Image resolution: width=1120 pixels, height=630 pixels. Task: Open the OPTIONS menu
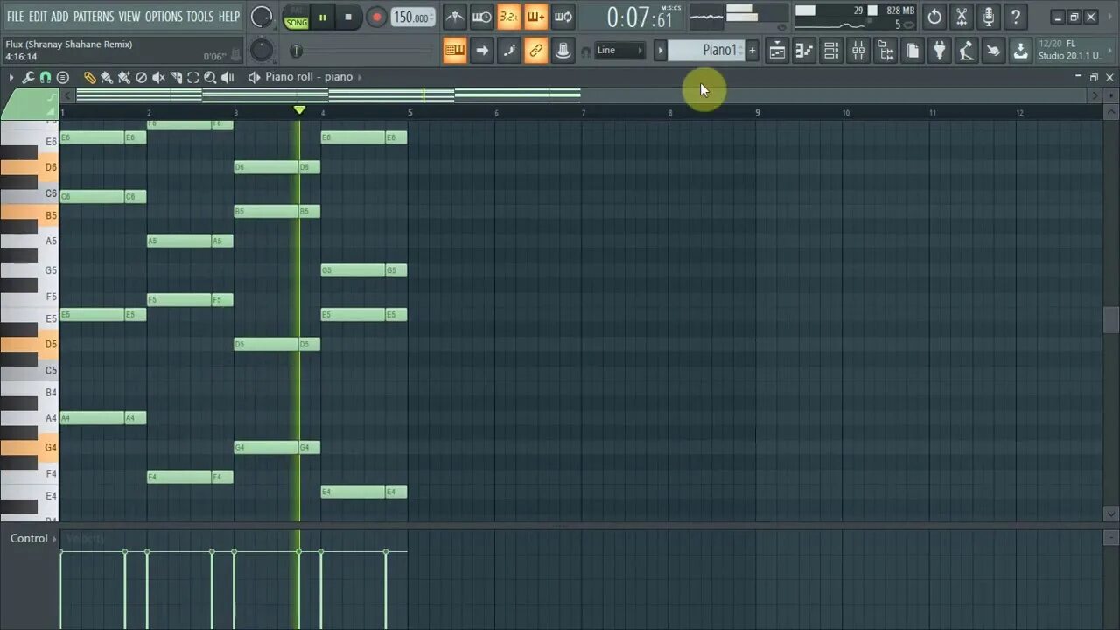pyautogui.click(x=164, y=17)
